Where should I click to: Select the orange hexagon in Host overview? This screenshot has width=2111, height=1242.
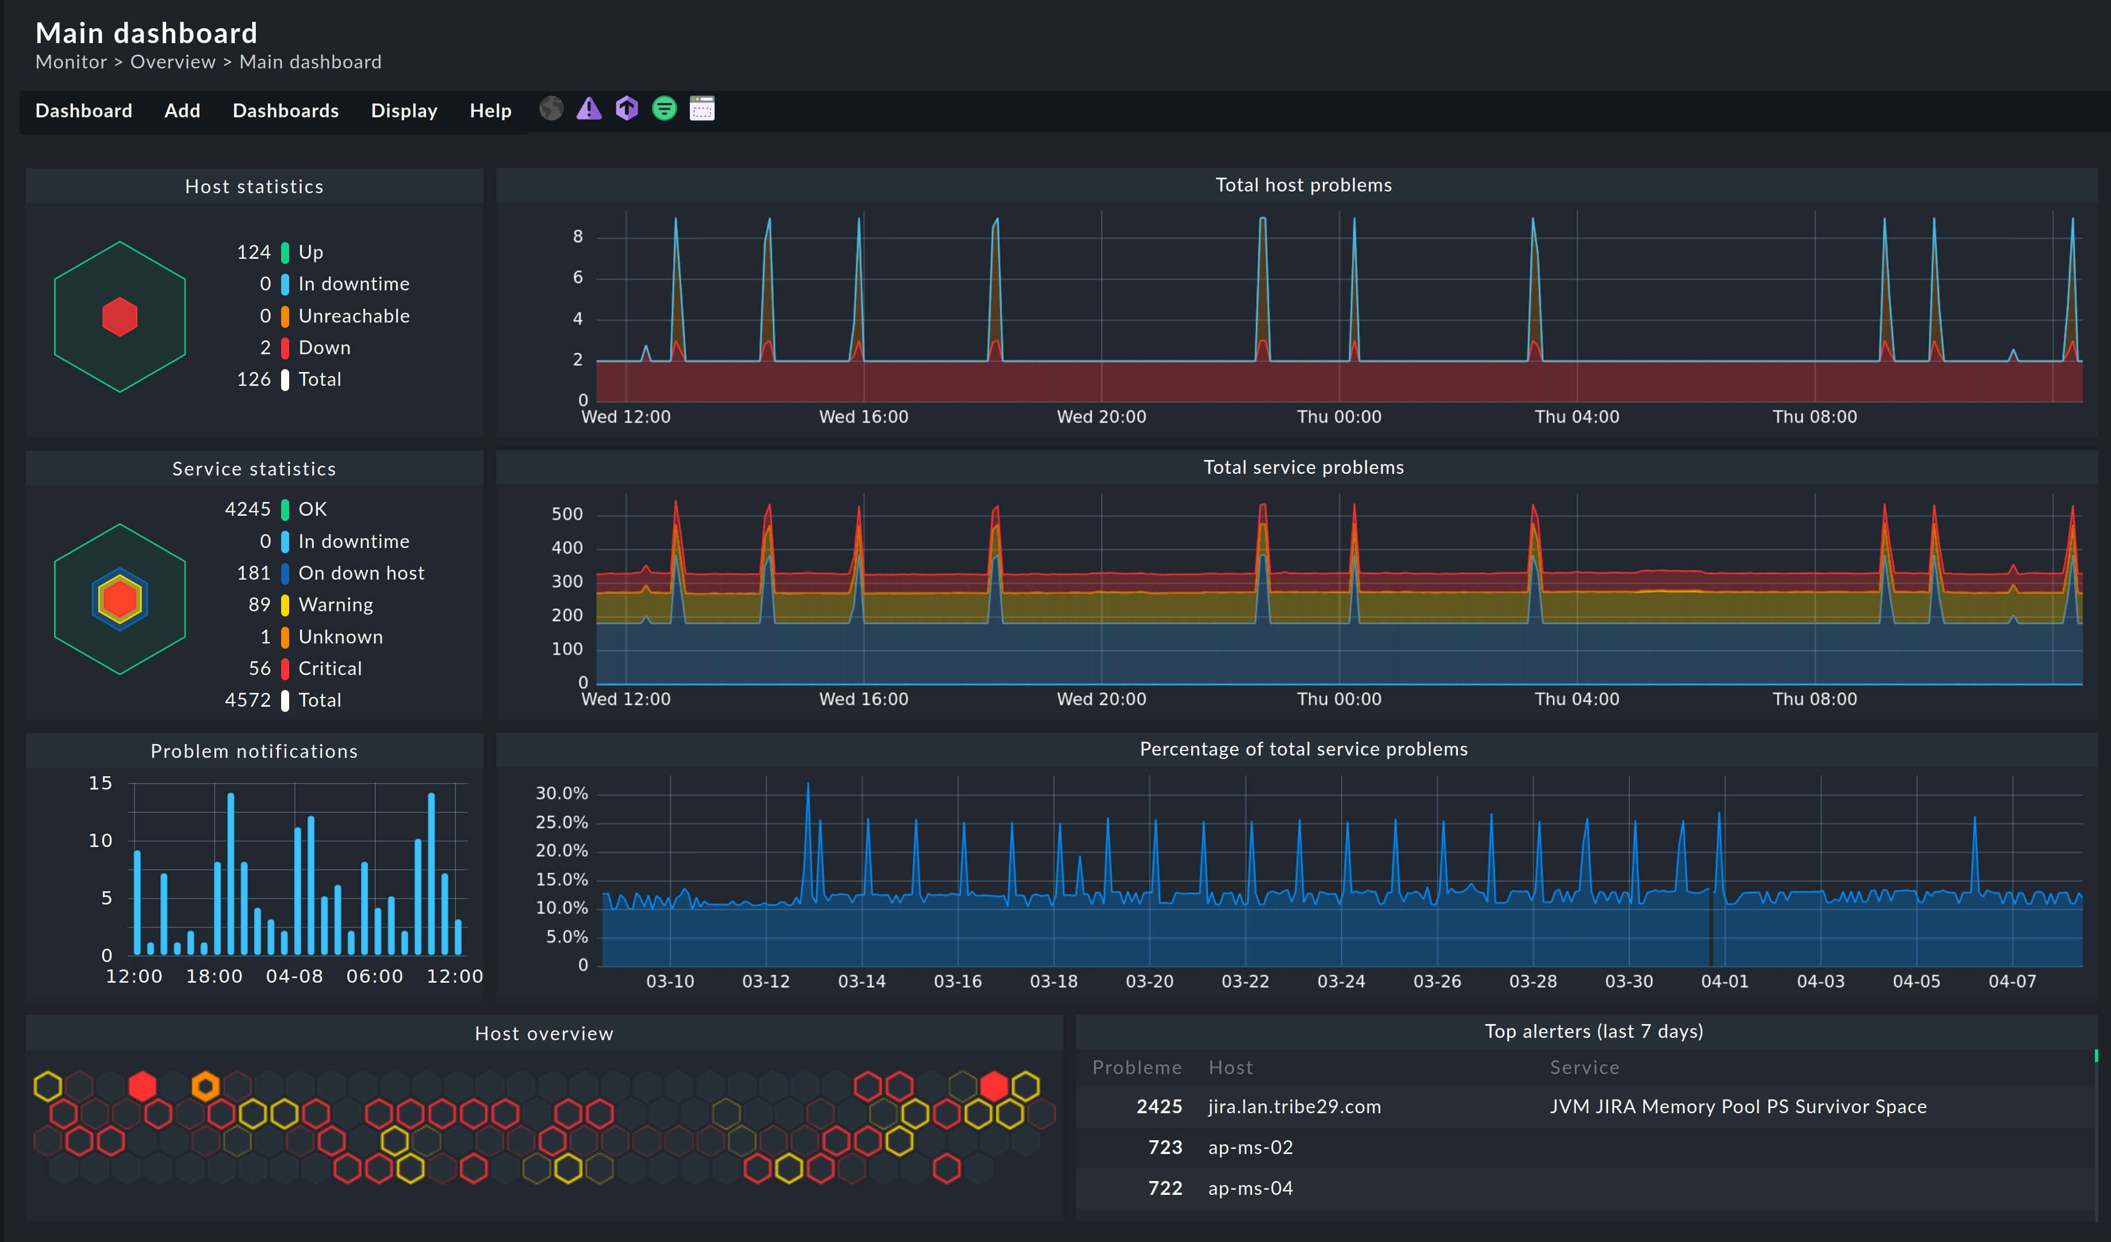[205, 1084]
